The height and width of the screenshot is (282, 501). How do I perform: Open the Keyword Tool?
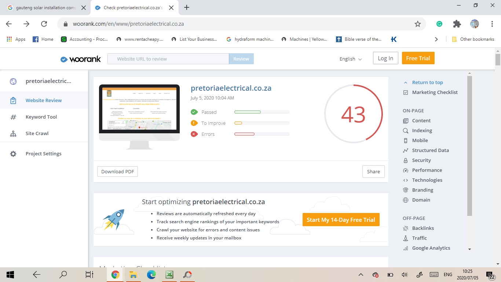pos(41,117)
